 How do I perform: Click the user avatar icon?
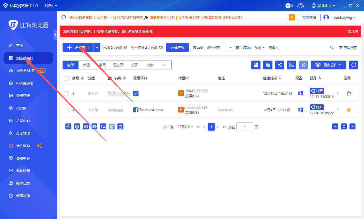coord(326,17)
